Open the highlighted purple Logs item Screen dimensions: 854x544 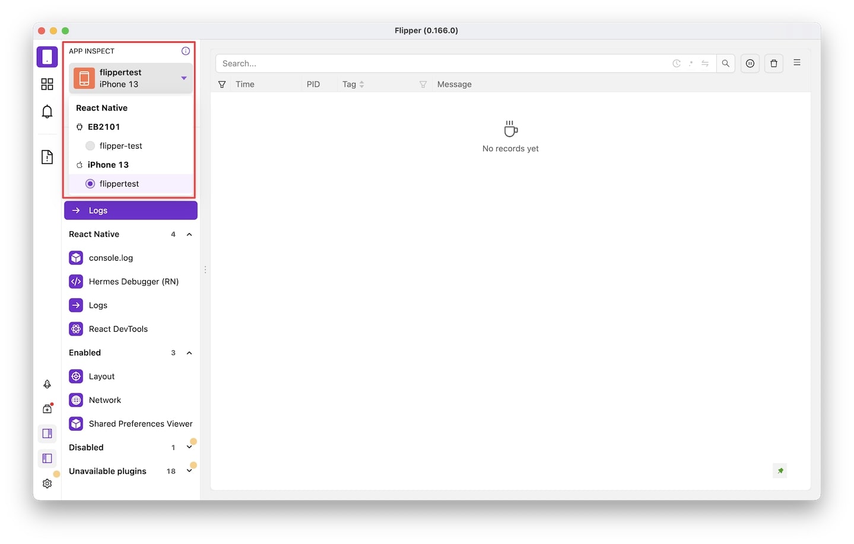131,210
